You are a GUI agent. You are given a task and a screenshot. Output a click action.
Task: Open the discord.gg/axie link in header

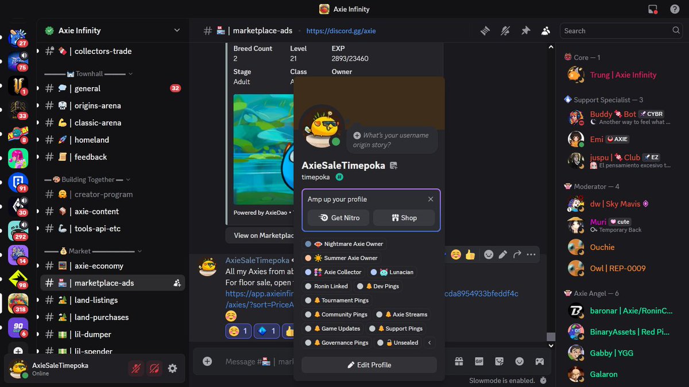point(341,31)
